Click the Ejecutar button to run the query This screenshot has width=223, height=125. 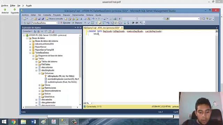[65, 23]
